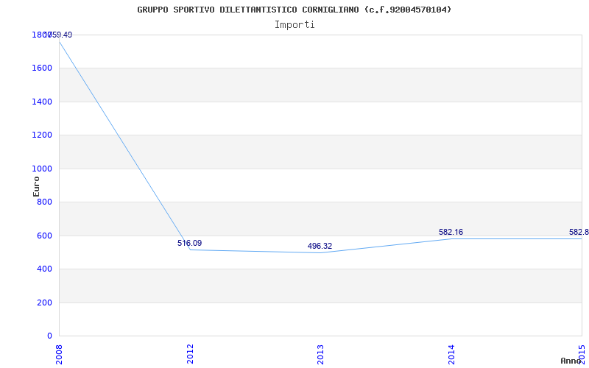The width and height of the screenshot is (589, 368).
Task: Click the 496.32 data label
Action: pyautogui.click(x=320, y=246)
